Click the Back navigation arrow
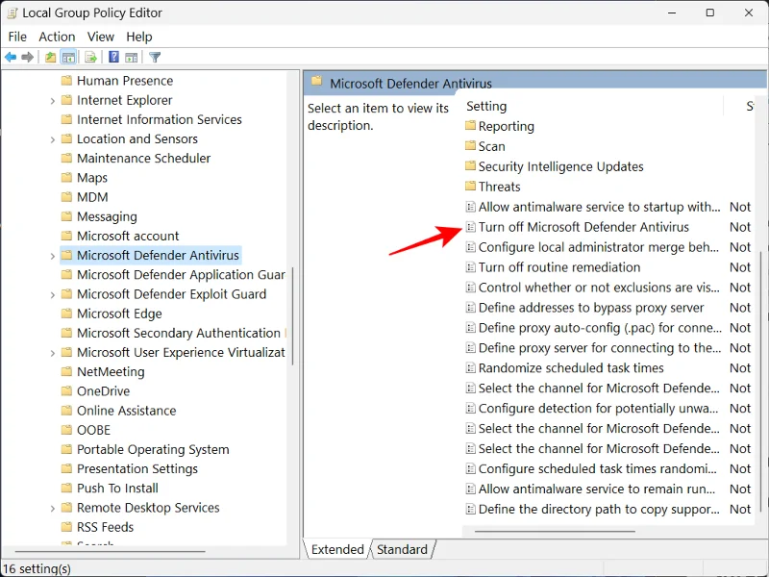The image size is (769, 577). [10, 57]
